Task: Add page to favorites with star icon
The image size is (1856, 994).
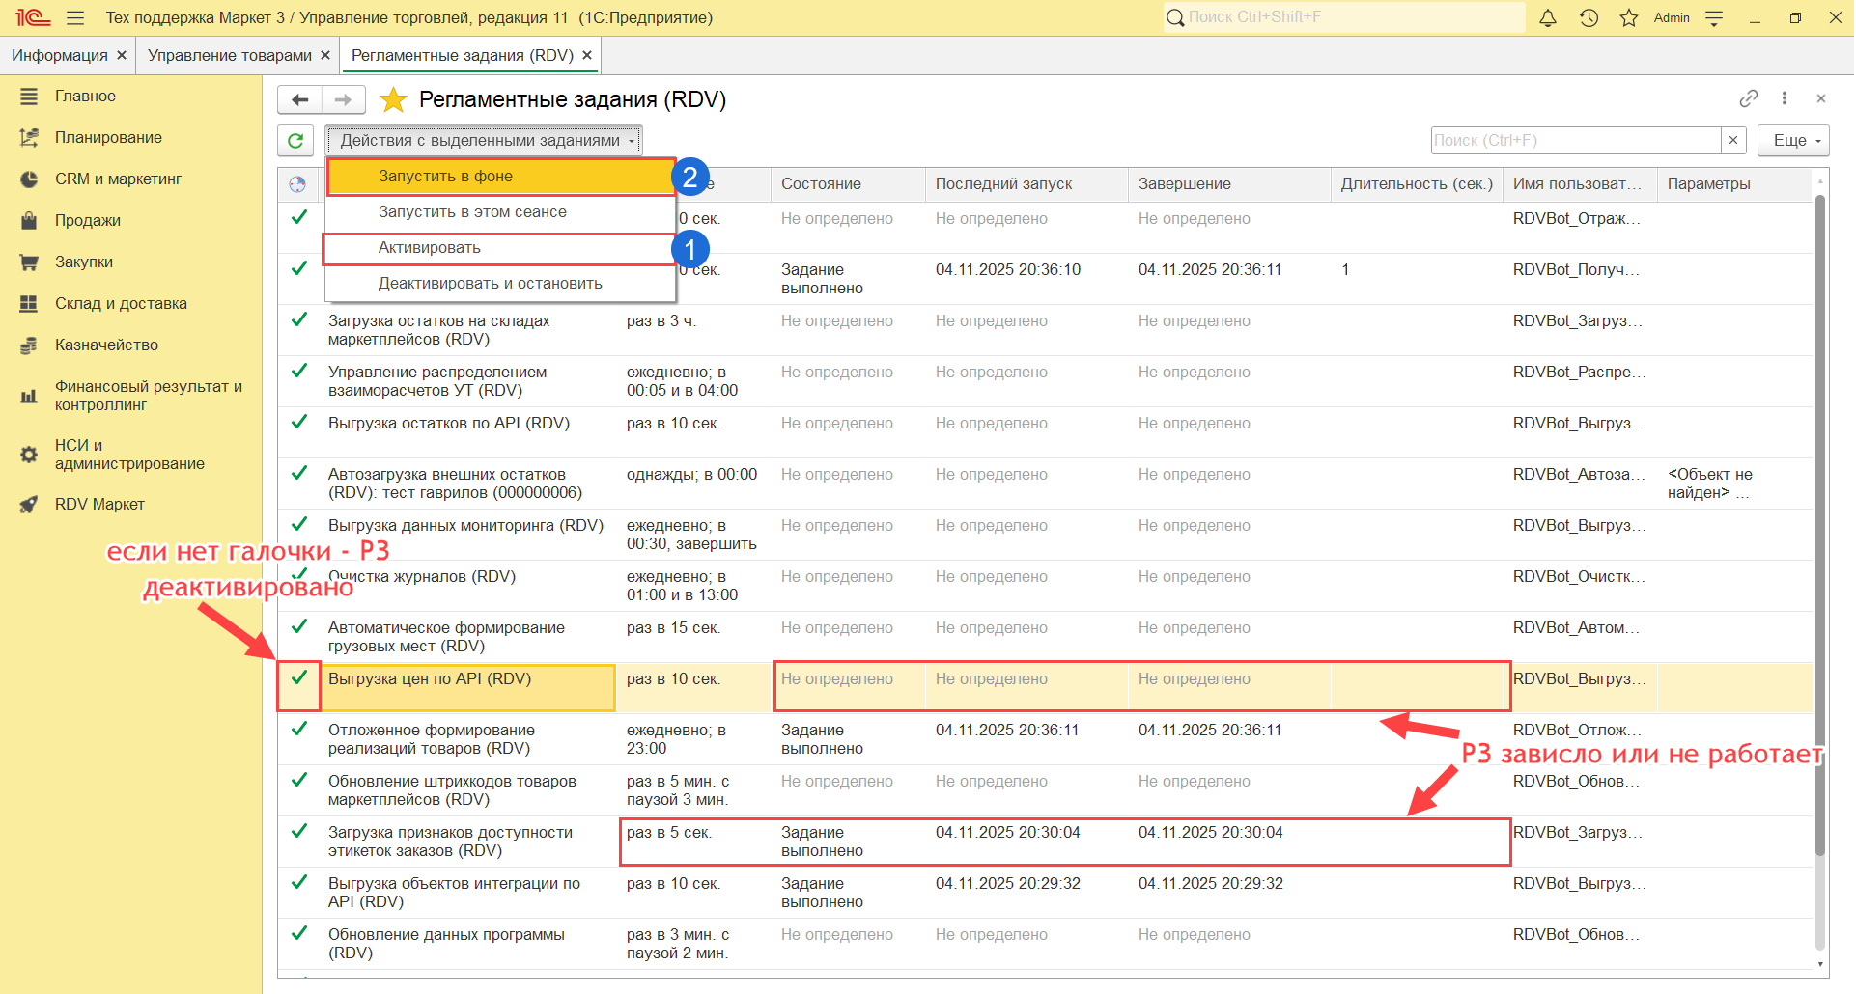Action: (393, 99)
